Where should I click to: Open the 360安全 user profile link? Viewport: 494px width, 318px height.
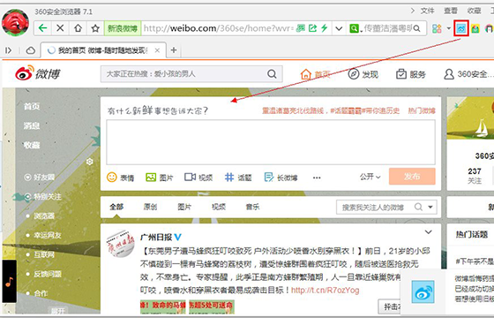468,74
